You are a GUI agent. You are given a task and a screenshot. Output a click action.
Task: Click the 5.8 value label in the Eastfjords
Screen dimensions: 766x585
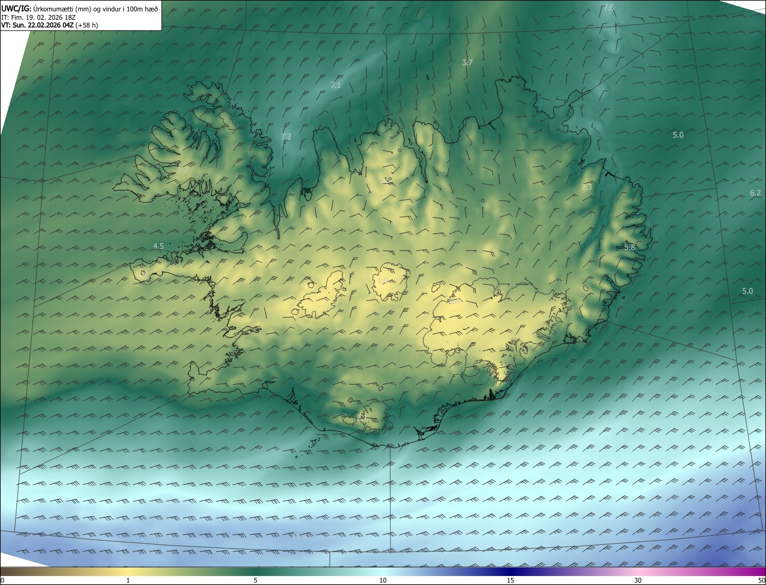[630, 247]
